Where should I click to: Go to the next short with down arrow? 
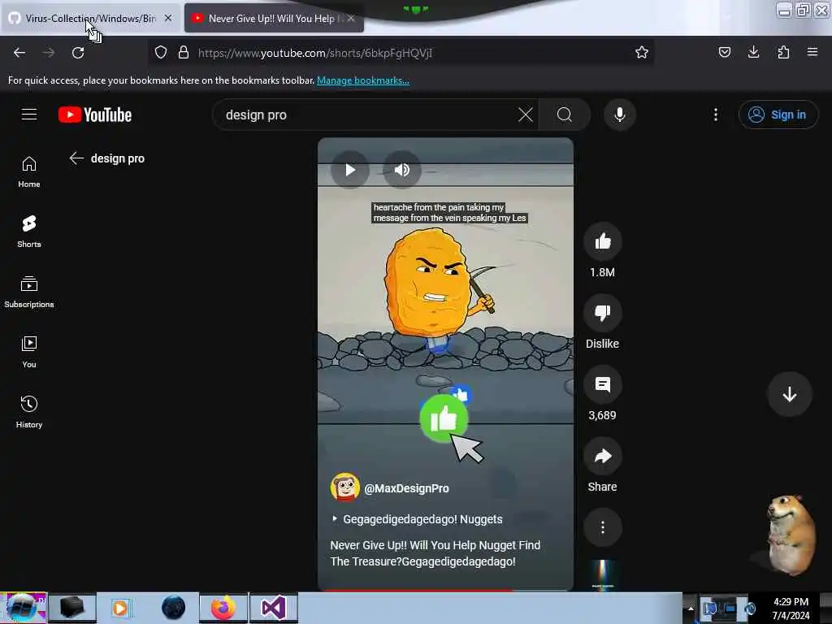pyautogui.click(x=790, y=394)
